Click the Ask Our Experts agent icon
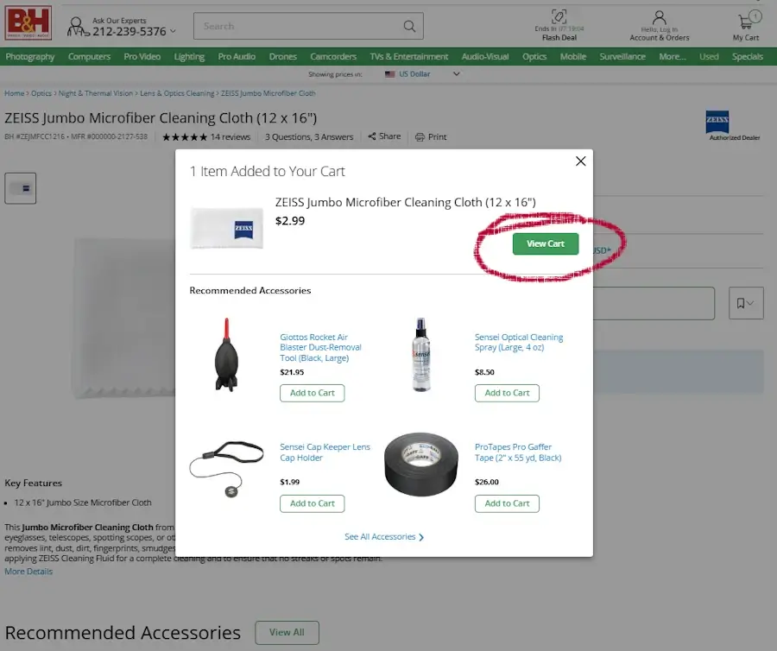777x651 pixels. click(x=78, y=27)
